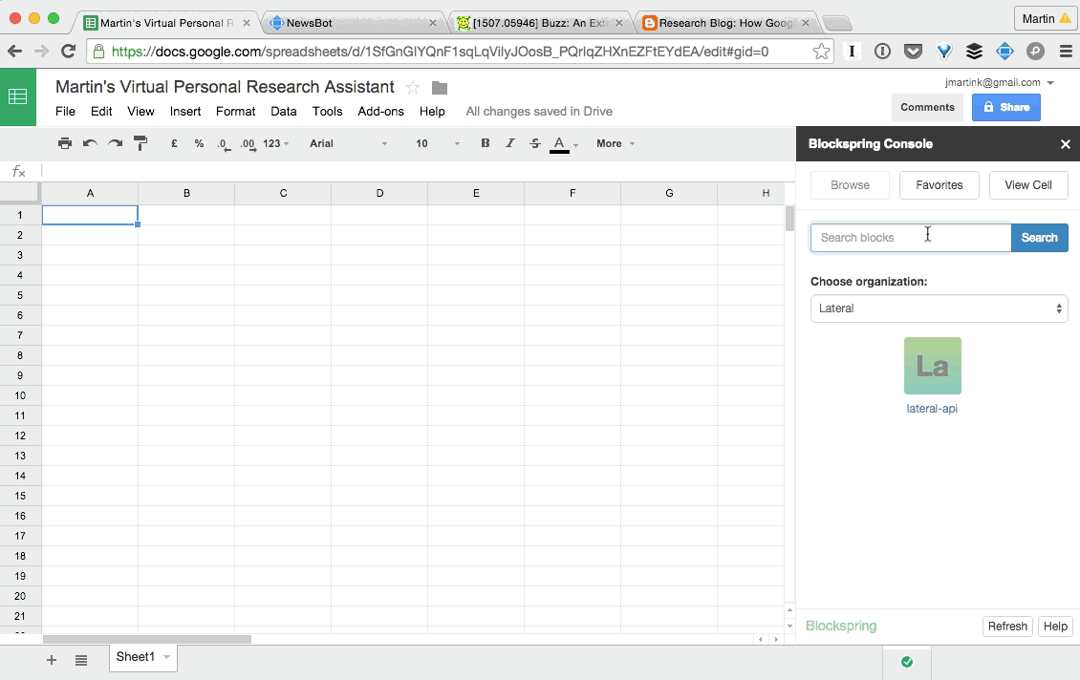Apply percent number format
The width and height of the screenshot is (1080, 680).
click(x=199, y=143)
